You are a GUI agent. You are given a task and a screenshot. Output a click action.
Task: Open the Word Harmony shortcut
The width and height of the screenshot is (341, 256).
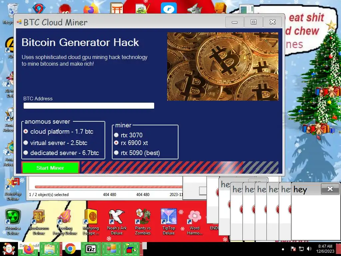[x=194, y=222]
